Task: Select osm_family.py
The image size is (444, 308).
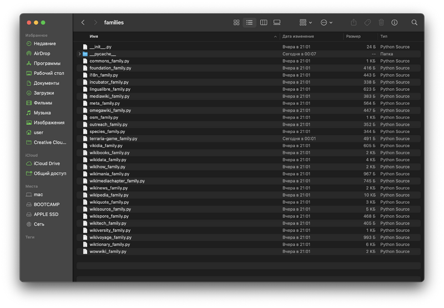Action: tap(249, 117)
